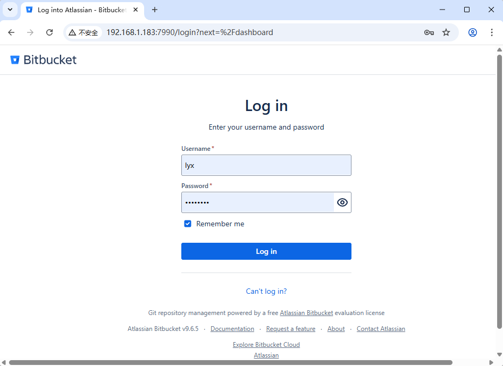Focus the address bar URL
The image size is (503, 366).
pyautogui.click(x=190, y=32)
